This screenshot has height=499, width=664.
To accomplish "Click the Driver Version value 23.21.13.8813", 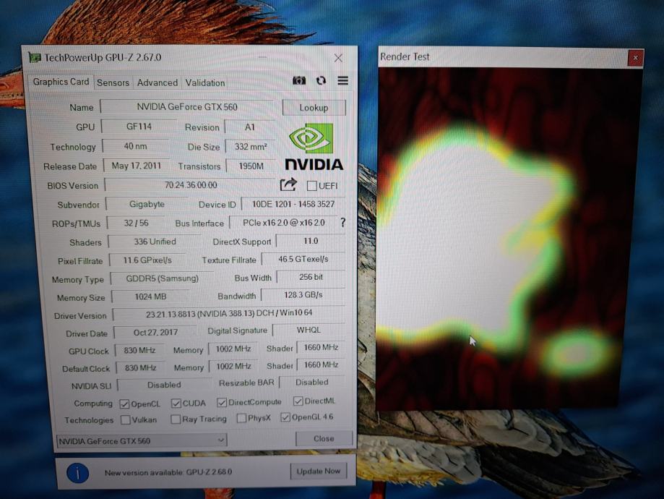I will (228, 313).
